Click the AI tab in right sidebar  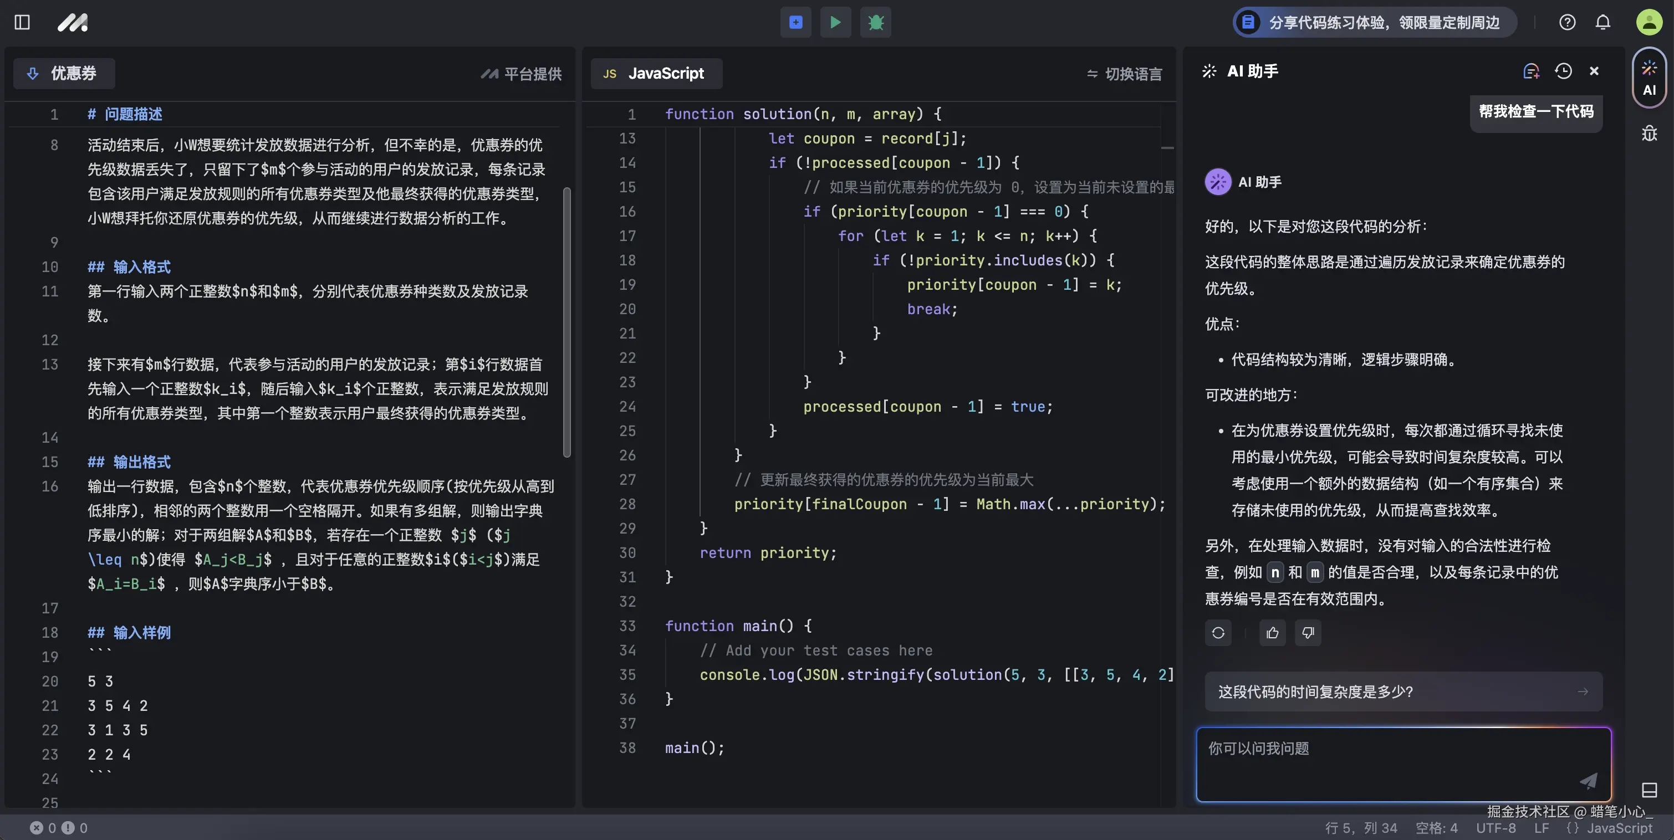1649,78
